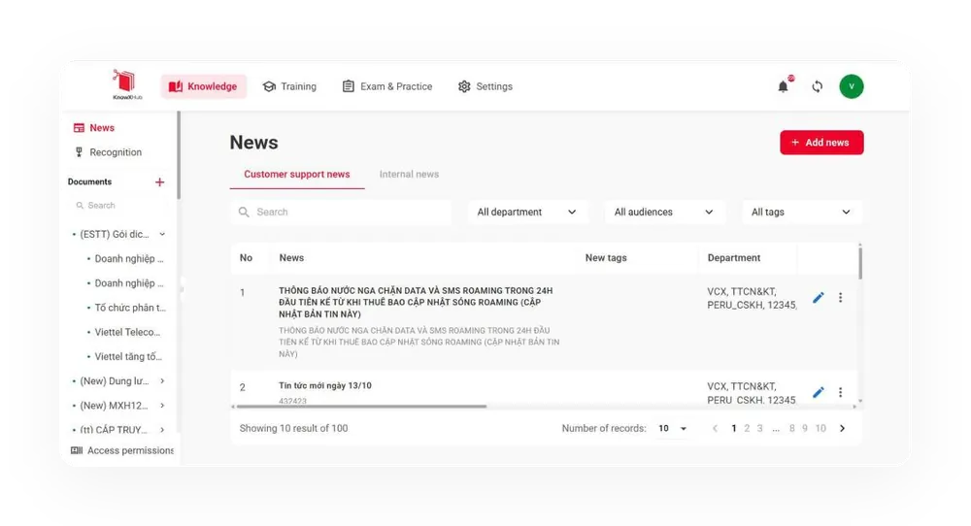Click the New tags column header
The image size is (971, 526).
tap(606, 258)
